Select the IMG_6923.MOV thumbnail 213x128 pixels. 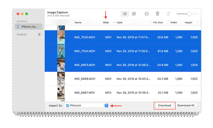(61, 65)
